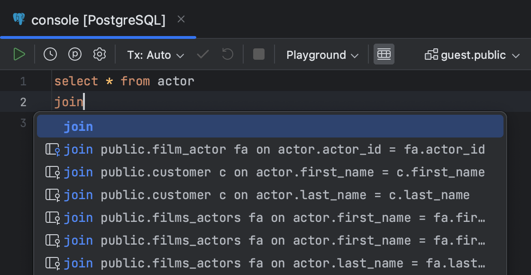The width and height of the screenshot is (531, 275).
Task: Click the schema diagram icon beside guest.public
Action: click(x=431, y=54)
